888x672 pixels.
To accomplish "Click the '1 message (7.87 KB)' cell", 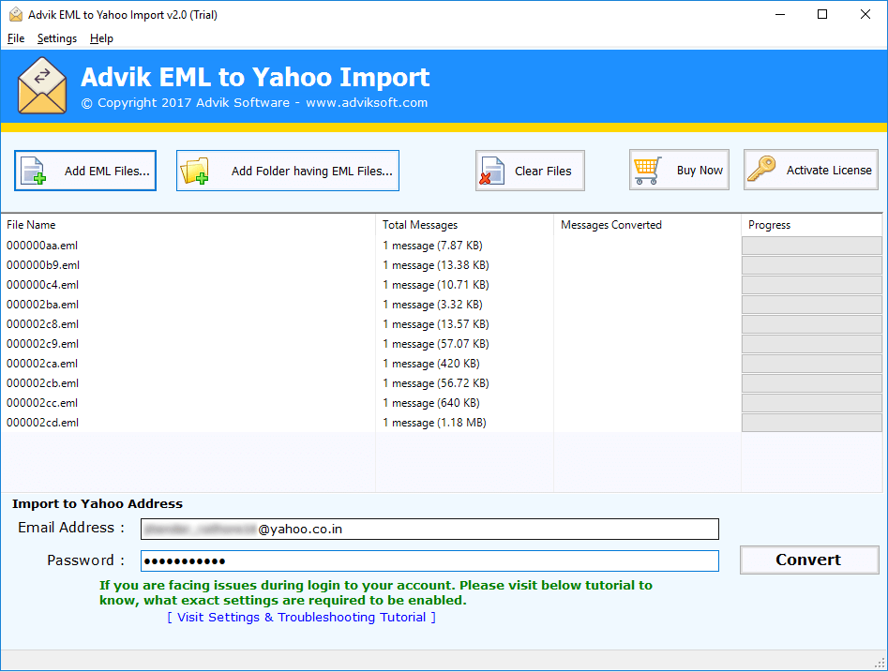I will 432,246.
